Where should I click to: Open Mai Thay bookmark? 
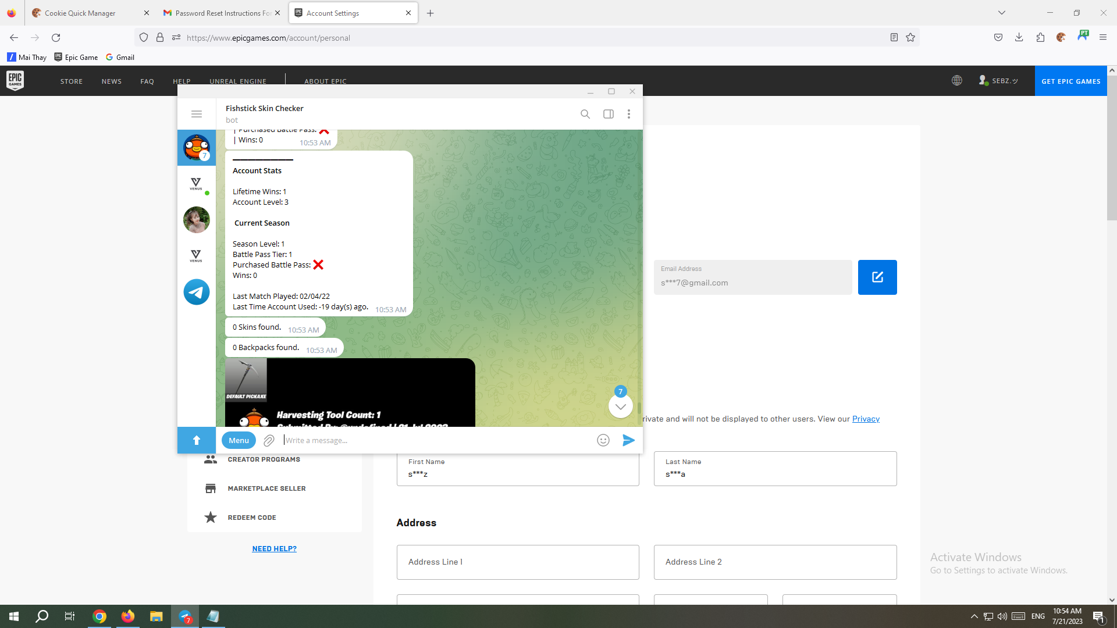(x=27, y=57)
